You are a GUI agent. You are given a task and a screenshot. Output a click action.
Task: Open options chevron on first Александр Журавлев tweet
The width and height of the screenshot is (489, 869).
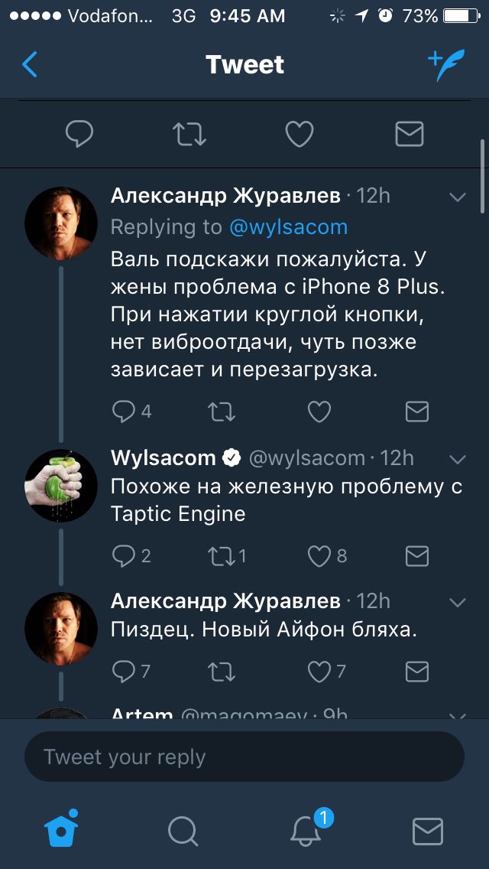click(458, 197)
